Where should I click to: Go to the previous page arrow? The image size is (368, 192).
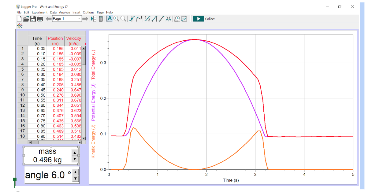[48, 19]
